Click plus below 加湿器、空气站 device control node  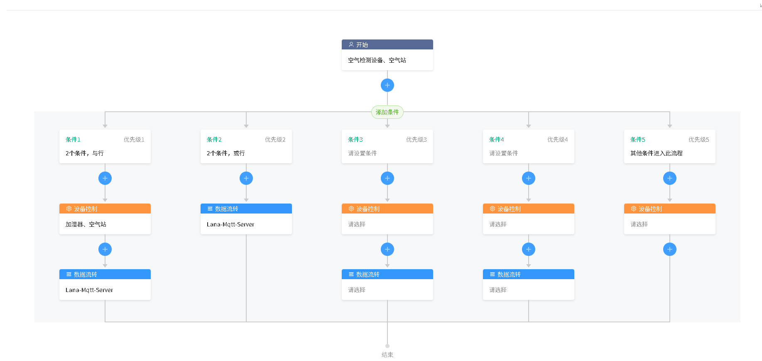[x=105, y=249]
